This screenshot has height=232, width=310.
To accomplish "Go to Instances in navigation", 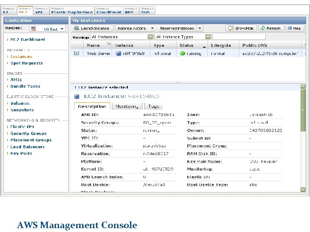I will 22,57.
